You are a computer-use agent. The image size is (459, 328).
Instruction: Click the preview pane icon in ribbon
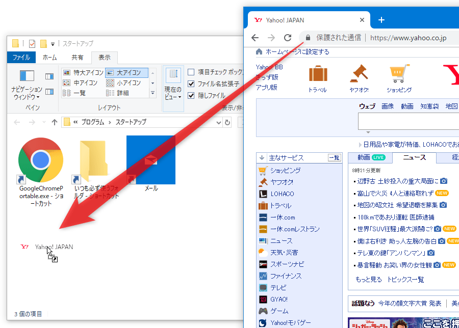coord(49,76)
